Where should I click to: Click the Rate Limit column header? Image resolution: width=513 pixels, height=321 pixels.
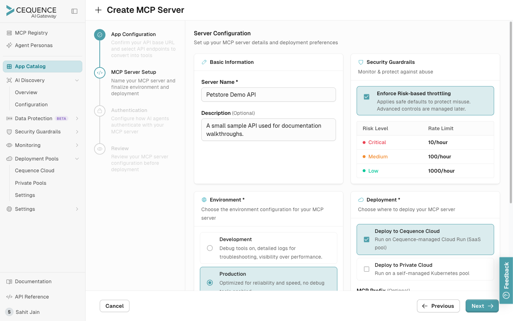[441, 128]
